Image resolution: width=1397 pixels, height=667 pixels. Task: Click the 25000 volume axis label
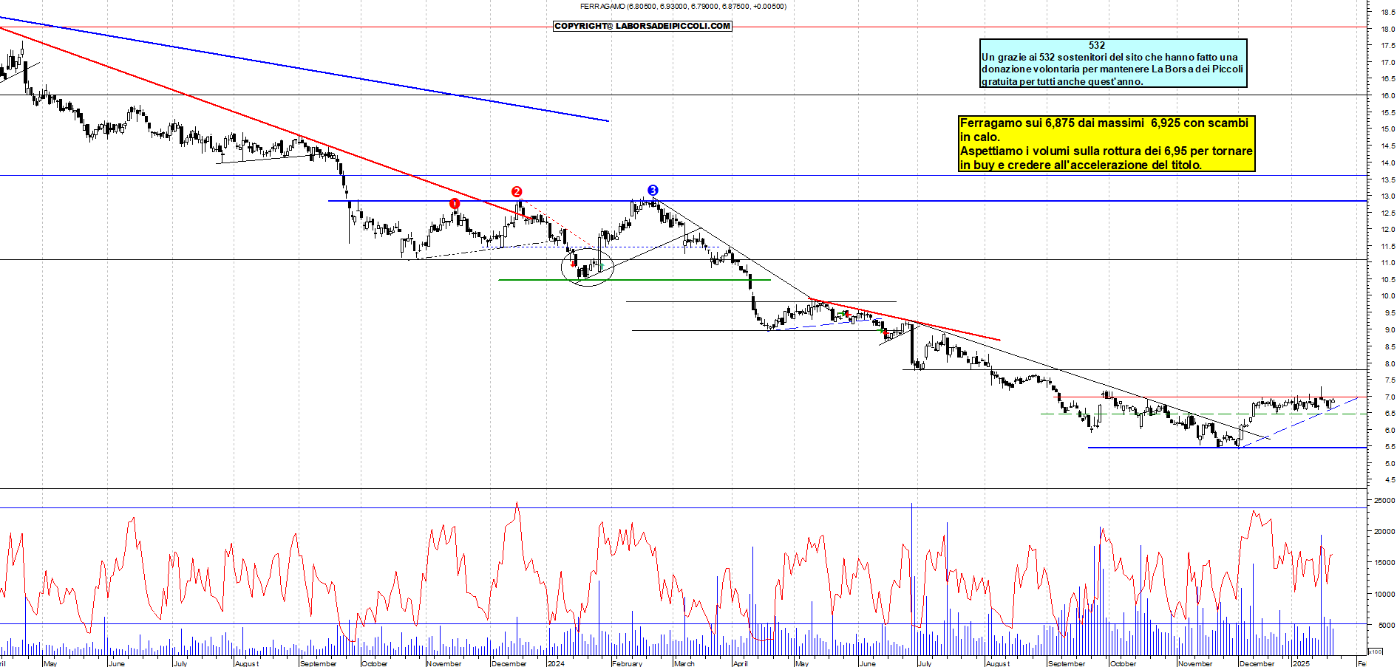pyautogui.click(x=1384, y=501)
